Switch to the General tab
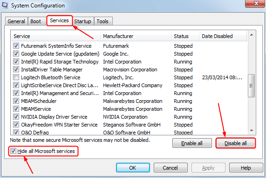Image resolution: width=266 pixels, height=178 pixels. 16,21
